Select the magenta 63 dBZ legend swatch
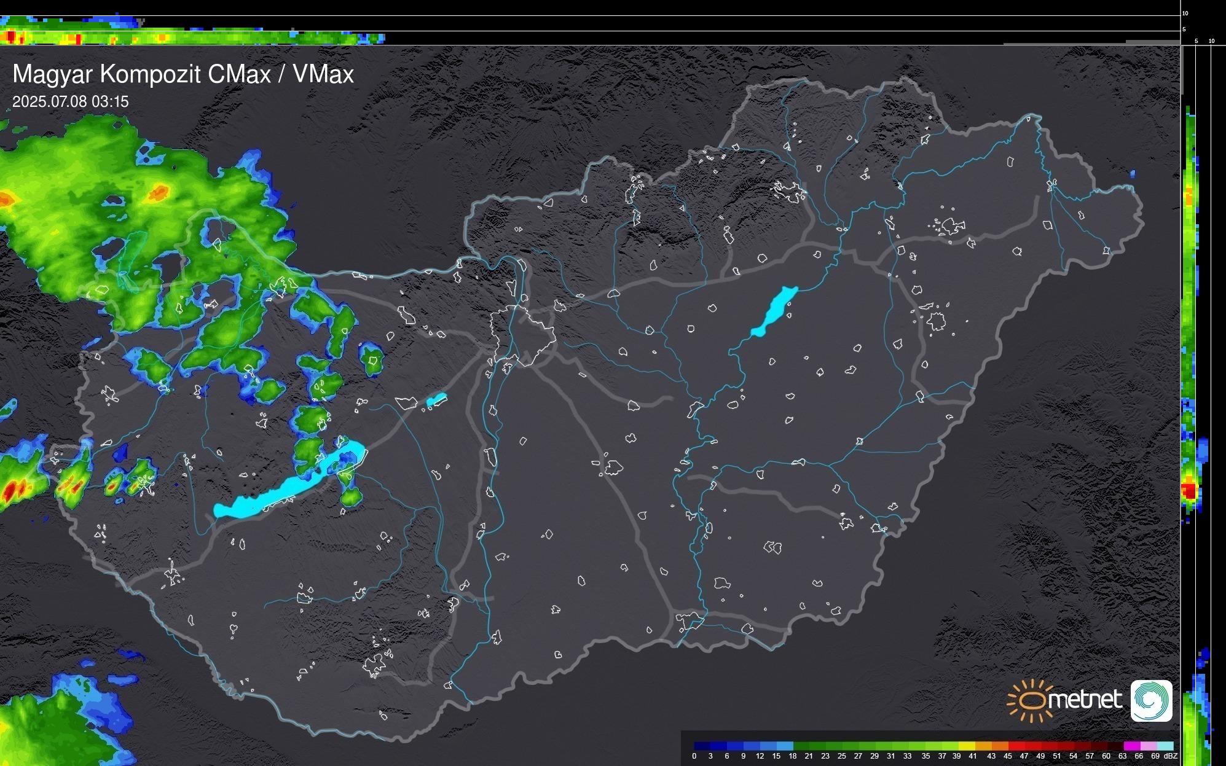Viewport: 1226px width, 766px height. [1131, 746]
